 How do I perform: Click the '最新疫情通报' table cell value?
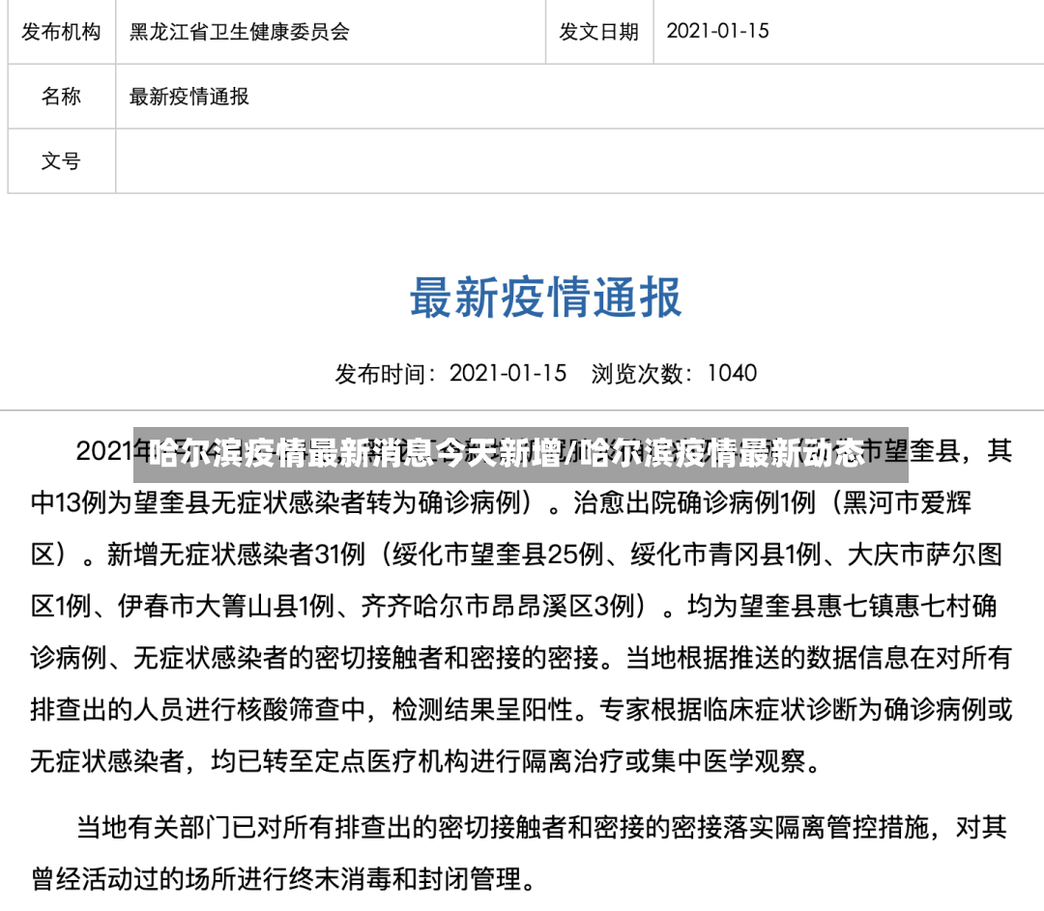point(189,97)
